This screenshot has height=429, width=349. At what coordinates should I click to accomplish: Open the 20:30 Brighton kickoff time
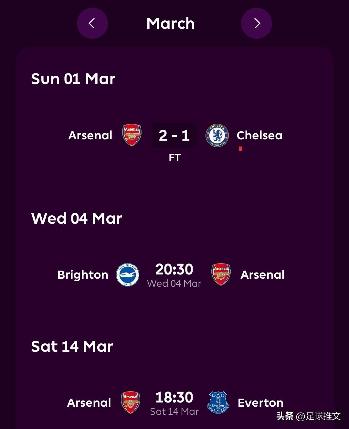pos(174,269)
